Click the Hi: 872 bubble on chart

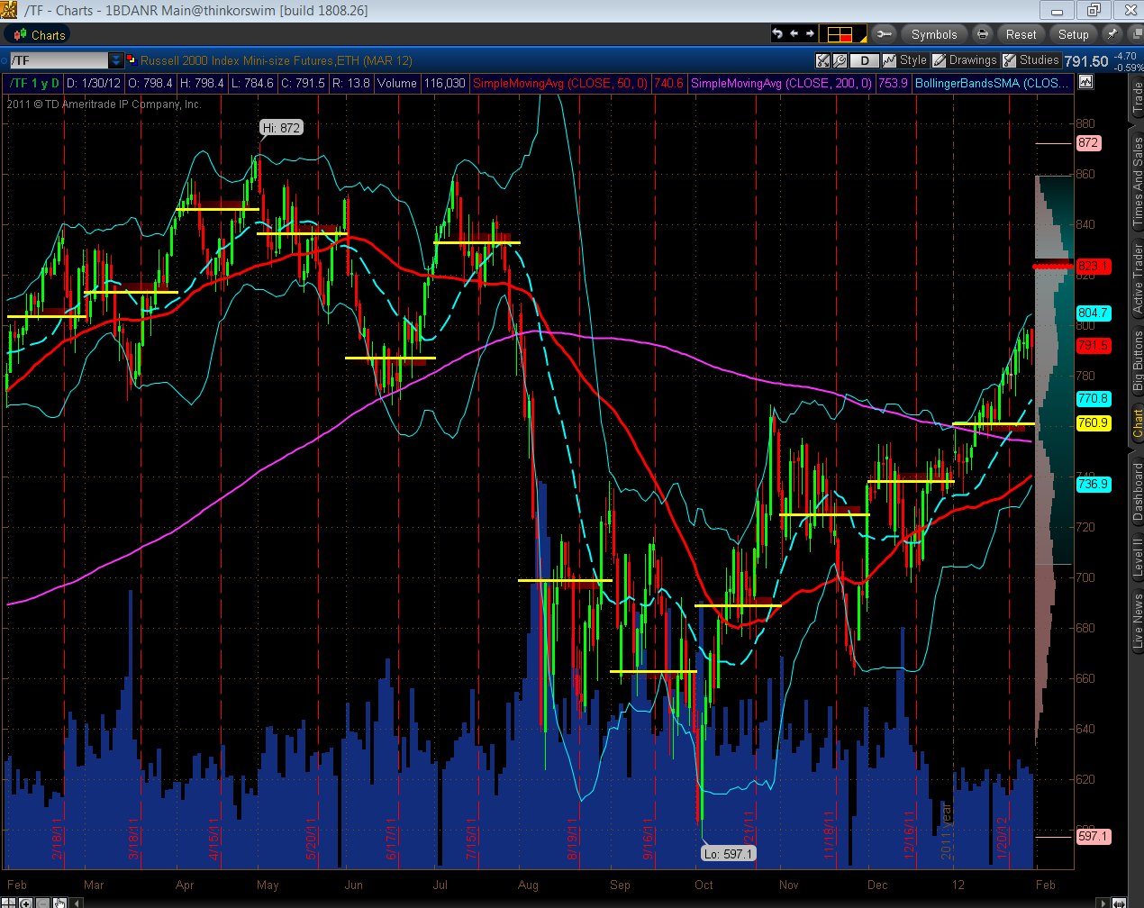[x=281, y=128]
